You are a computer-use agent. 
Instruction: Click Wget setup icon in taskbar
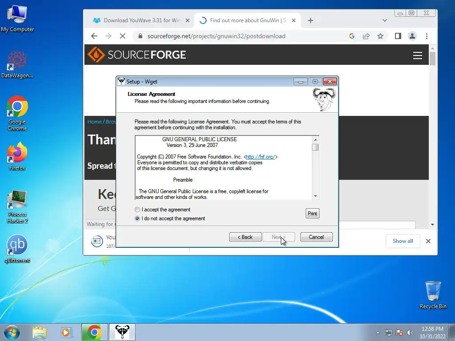[x=122, y=332]
